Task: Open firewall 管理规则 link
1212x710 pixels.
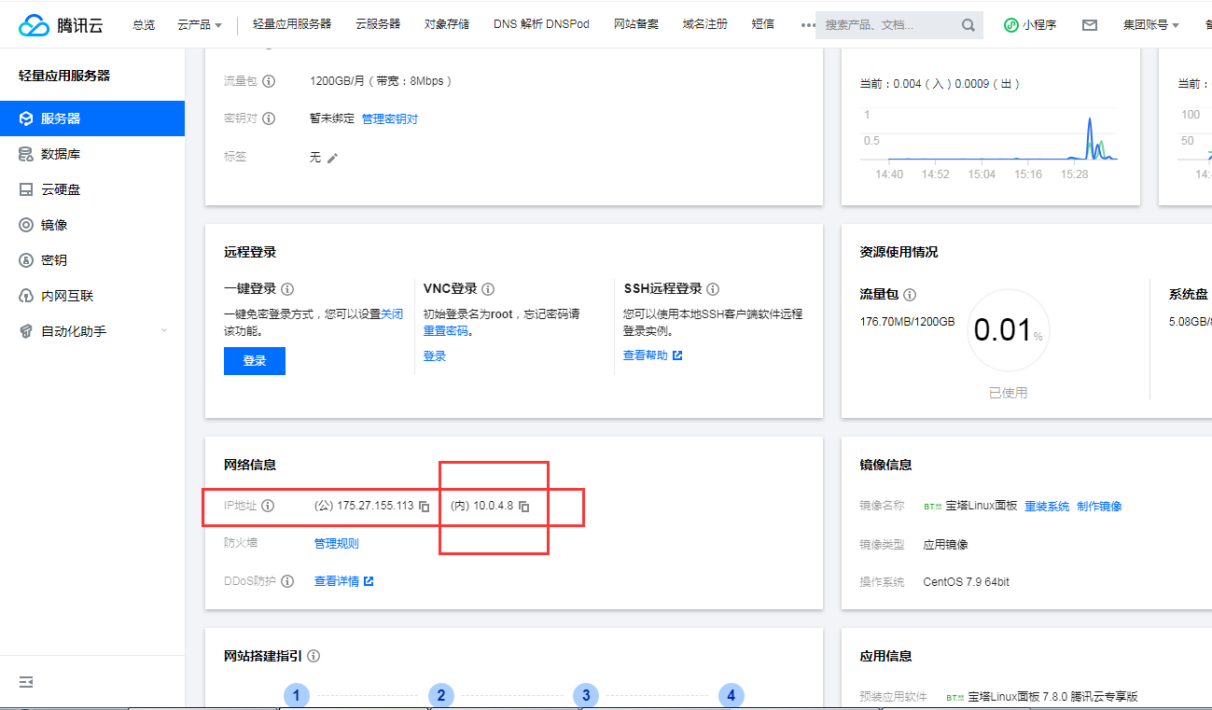Action: pyautogui.click(x=337, y=544)
